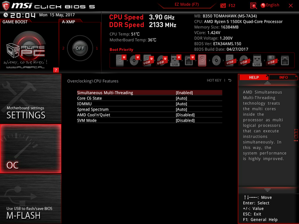Click the MotherBoard Temp 36°C reading
The image size is (299, 224).
tap(133, 40)
